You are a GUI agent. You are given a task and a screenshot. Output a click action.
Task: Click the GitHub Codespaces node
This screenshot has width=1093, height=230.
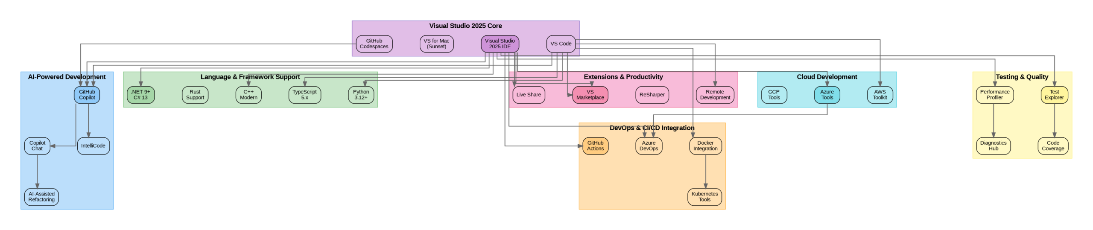point(374,44)
